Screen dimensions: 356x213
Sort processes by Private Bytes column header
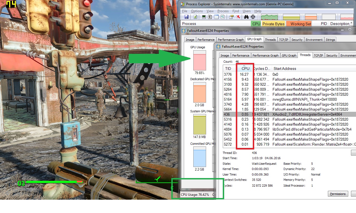(273, 24)
